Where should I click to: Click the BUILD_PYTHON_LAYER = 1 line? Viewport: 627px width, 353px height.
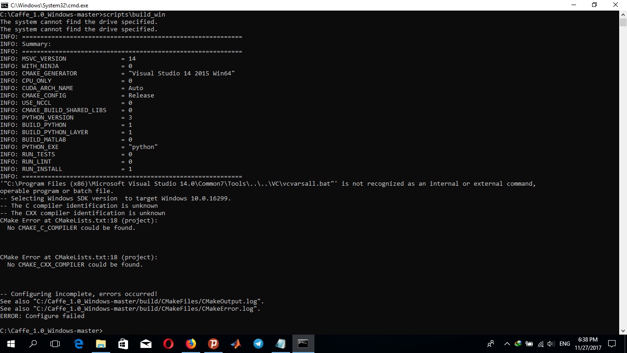(x=66, y=132)
